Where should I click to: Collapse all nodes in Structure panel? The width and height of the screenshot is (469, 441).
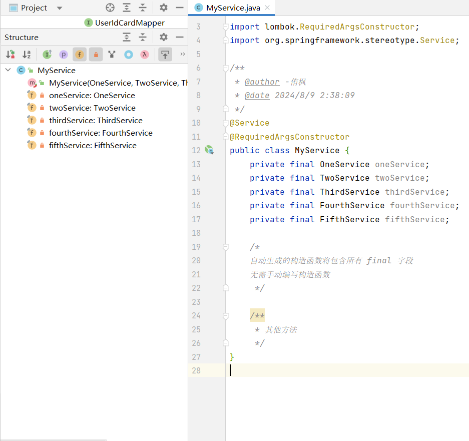(143, 37)
